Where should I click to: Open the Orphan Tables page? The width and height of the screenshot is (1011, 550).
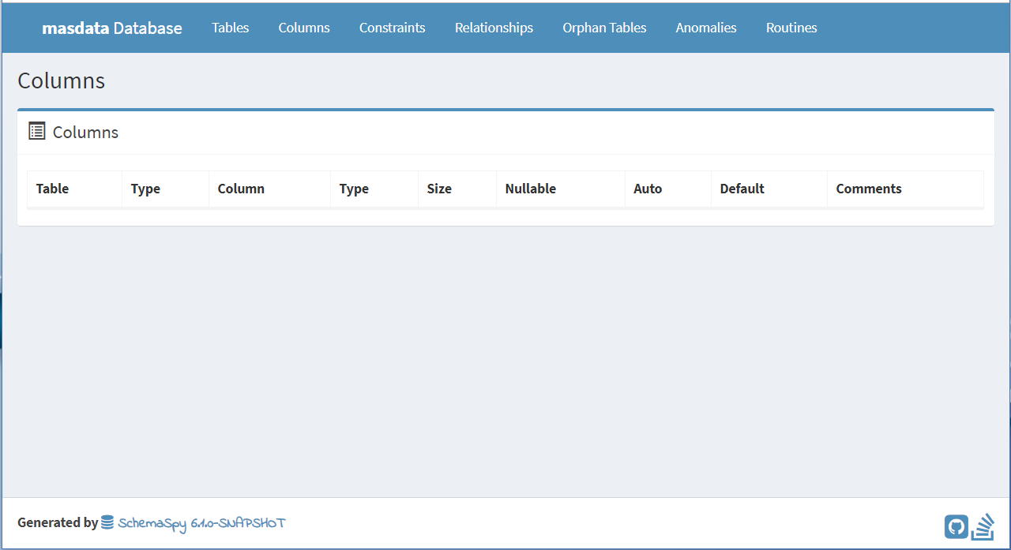click(x=604, y=28)
